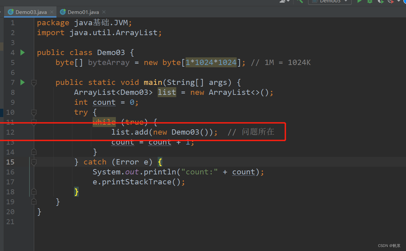Toggle fold end marker at line 18
Screen dimensions: 406x251
pyautogui.click(x=34, y=192)
